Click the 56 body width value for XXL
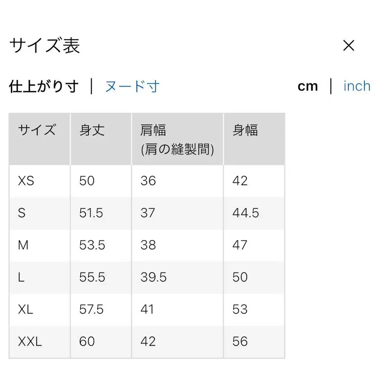 pyautogui.click(x=241, y=342)
